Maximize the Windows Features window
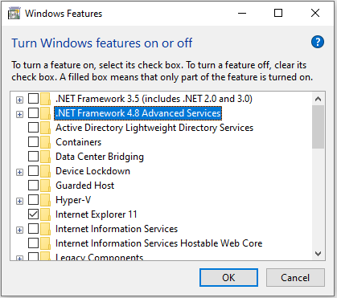 pos(278,13)
